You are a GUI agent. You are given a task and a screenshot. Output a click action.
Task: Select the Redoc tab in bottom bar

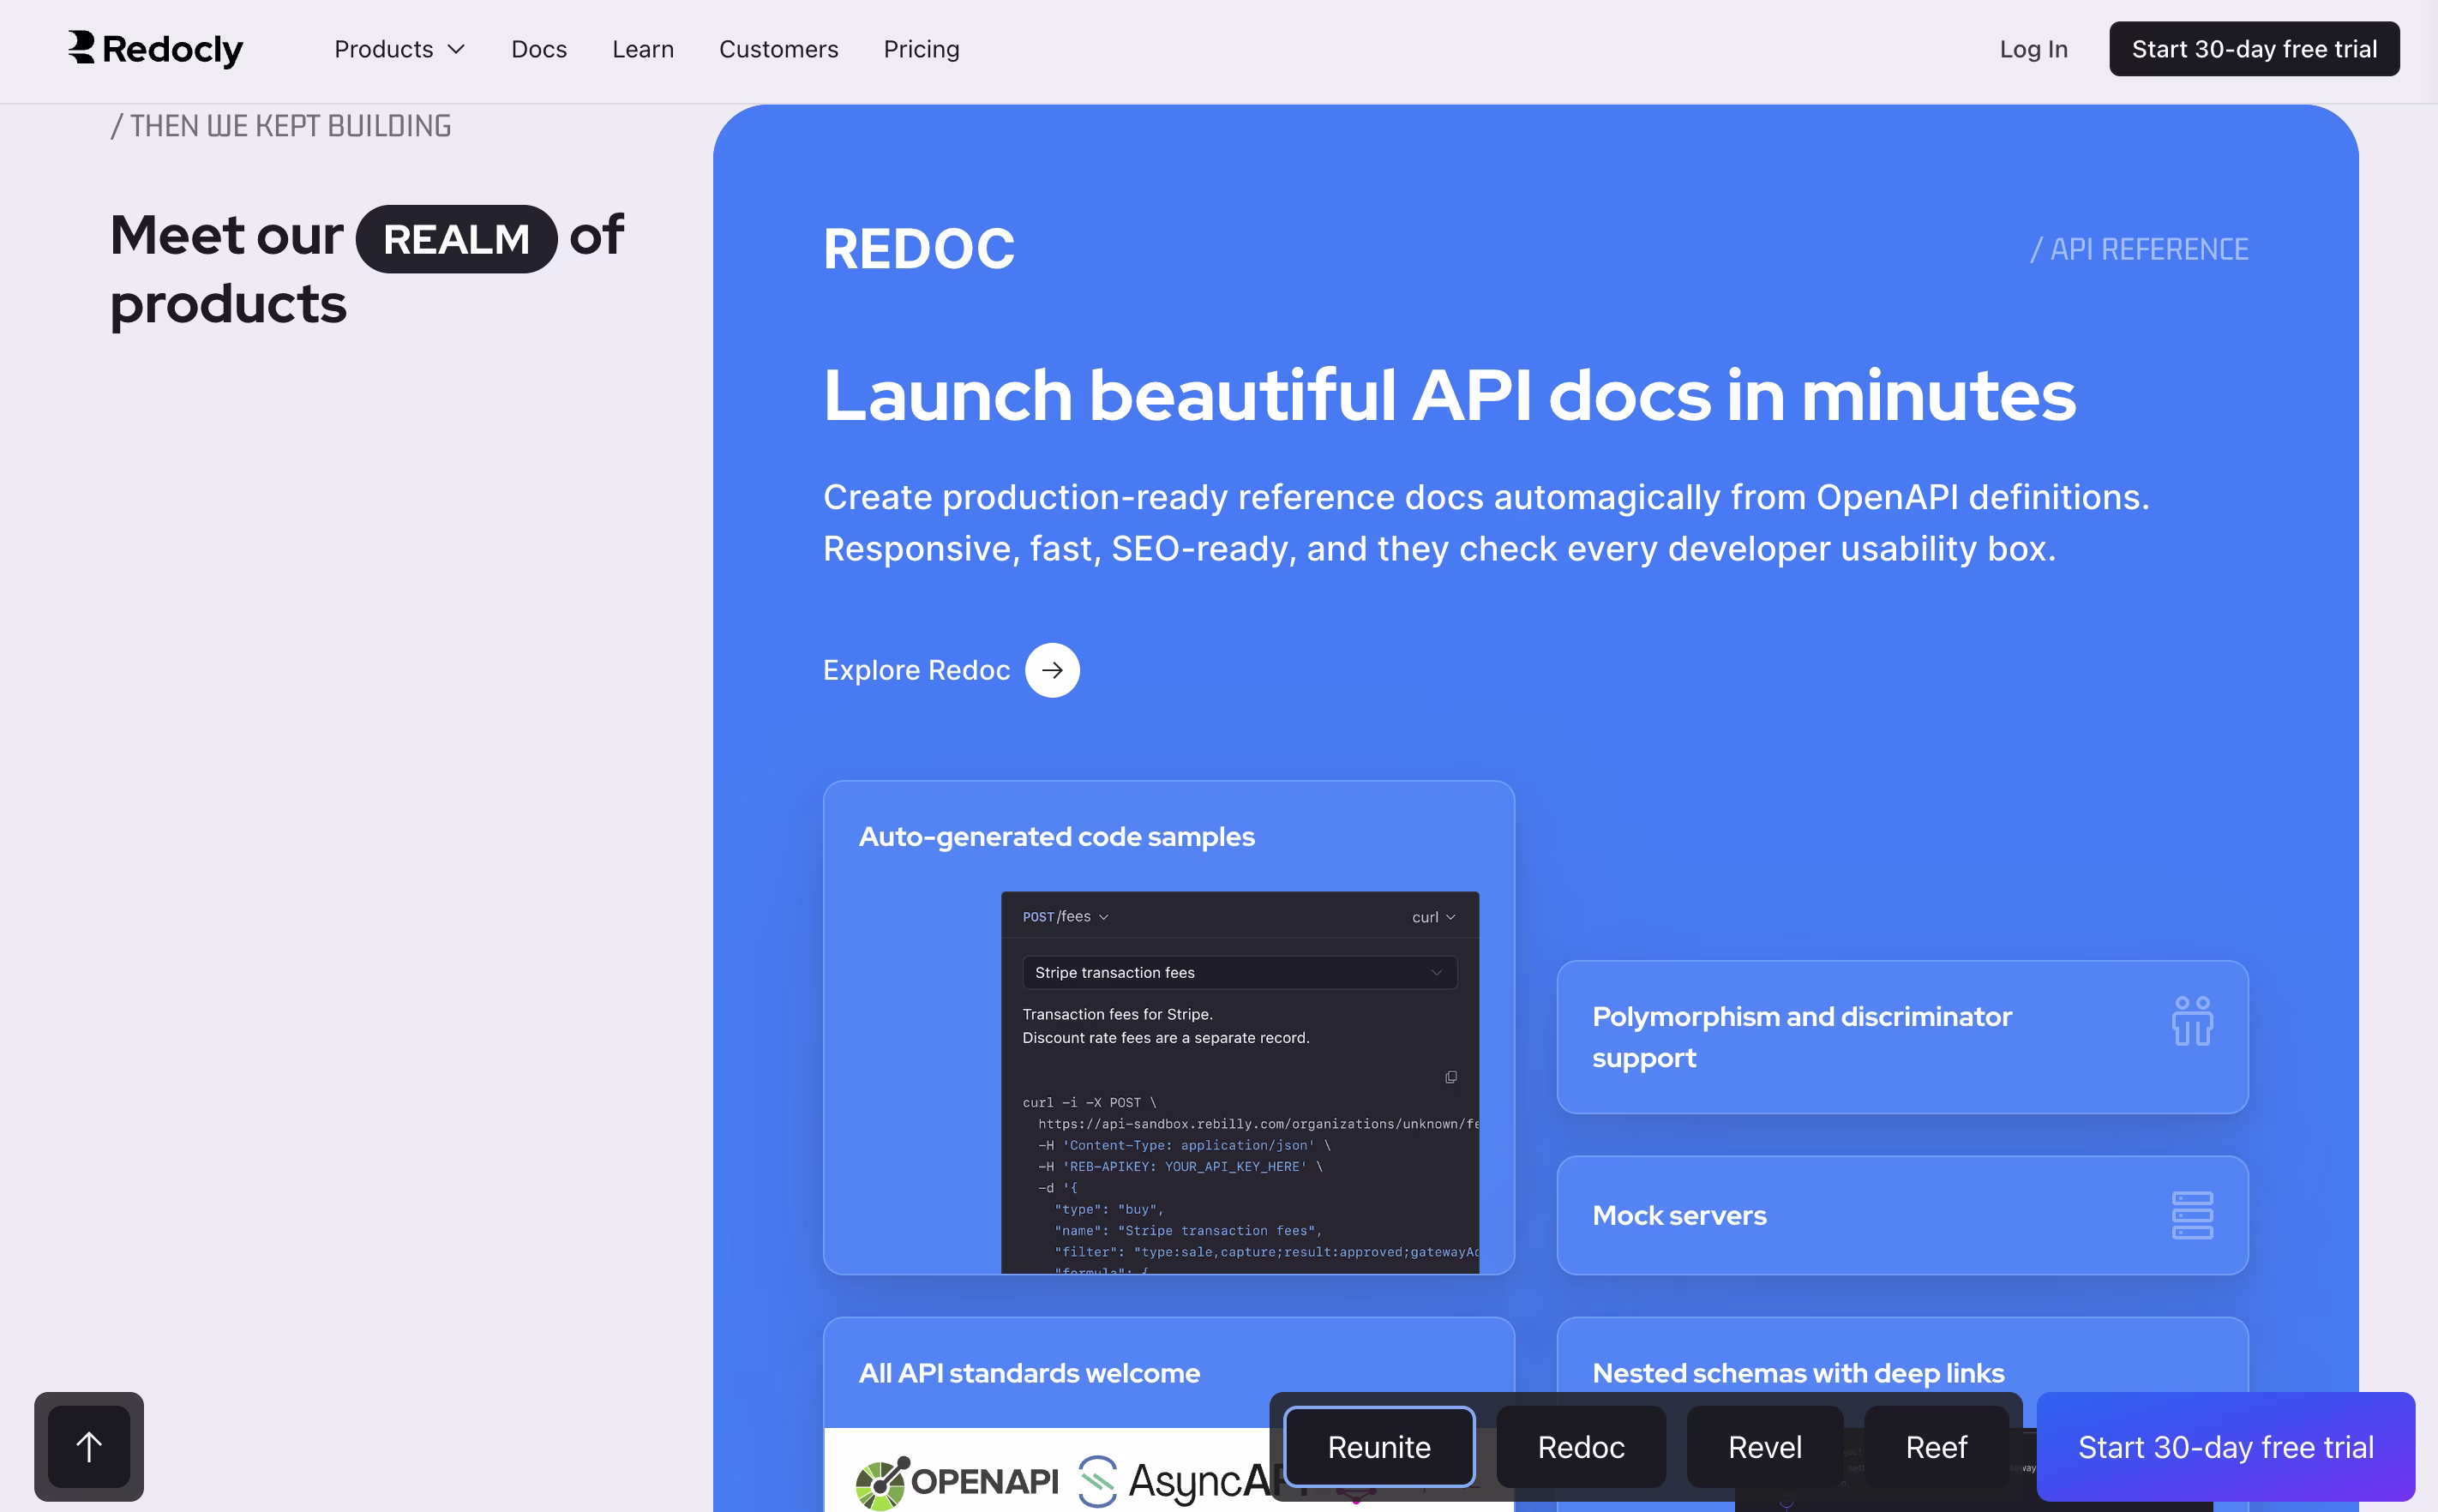click(1580, 1446)
